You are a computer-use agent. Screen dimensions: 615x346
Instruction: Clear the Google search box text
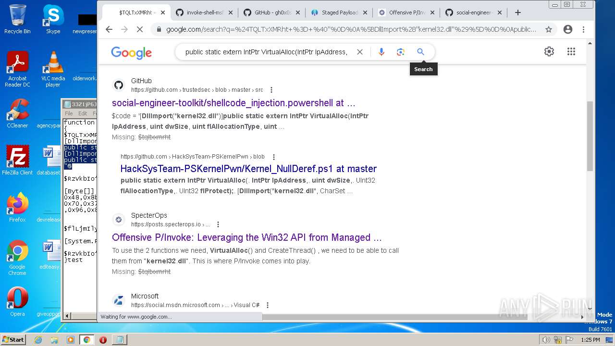click(x=359, y=52)
